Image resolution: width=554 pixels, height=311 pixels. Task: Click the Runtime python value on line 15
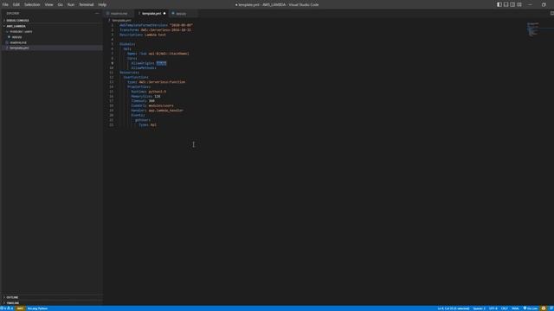[158, 92]
